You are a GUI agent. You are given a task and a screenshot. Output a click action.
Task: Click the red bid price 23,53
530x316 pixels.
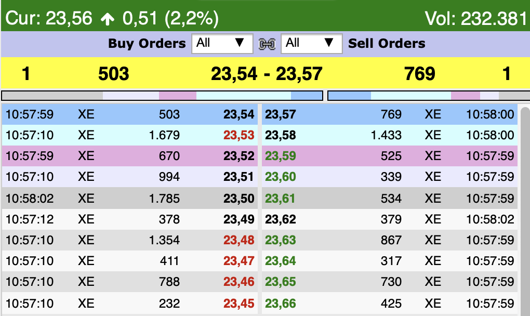[x=239, y=136]
